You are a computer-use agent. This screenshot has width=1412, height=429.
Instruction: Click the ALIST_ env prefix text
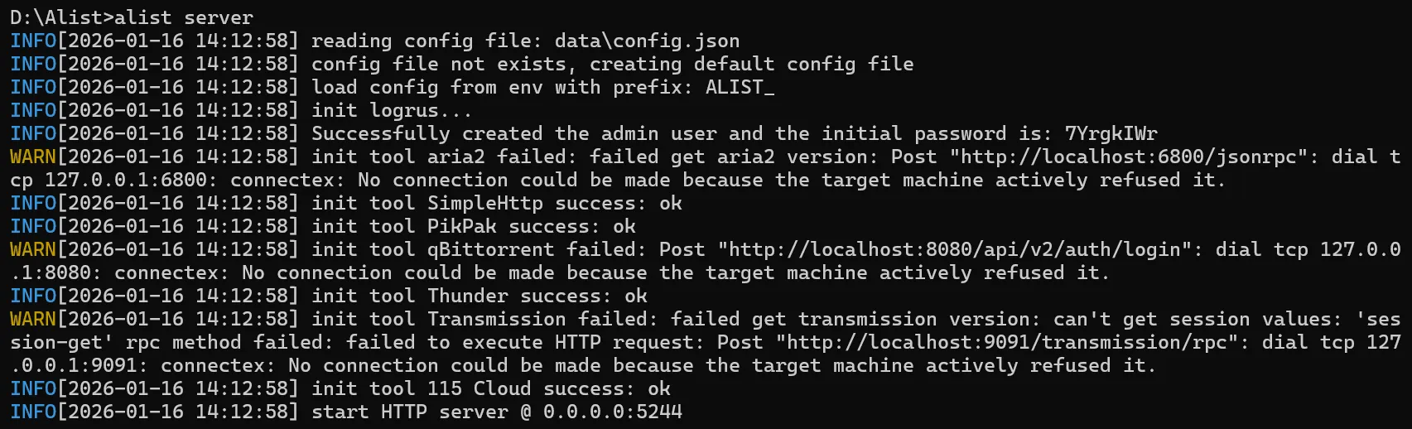point(740,87)
